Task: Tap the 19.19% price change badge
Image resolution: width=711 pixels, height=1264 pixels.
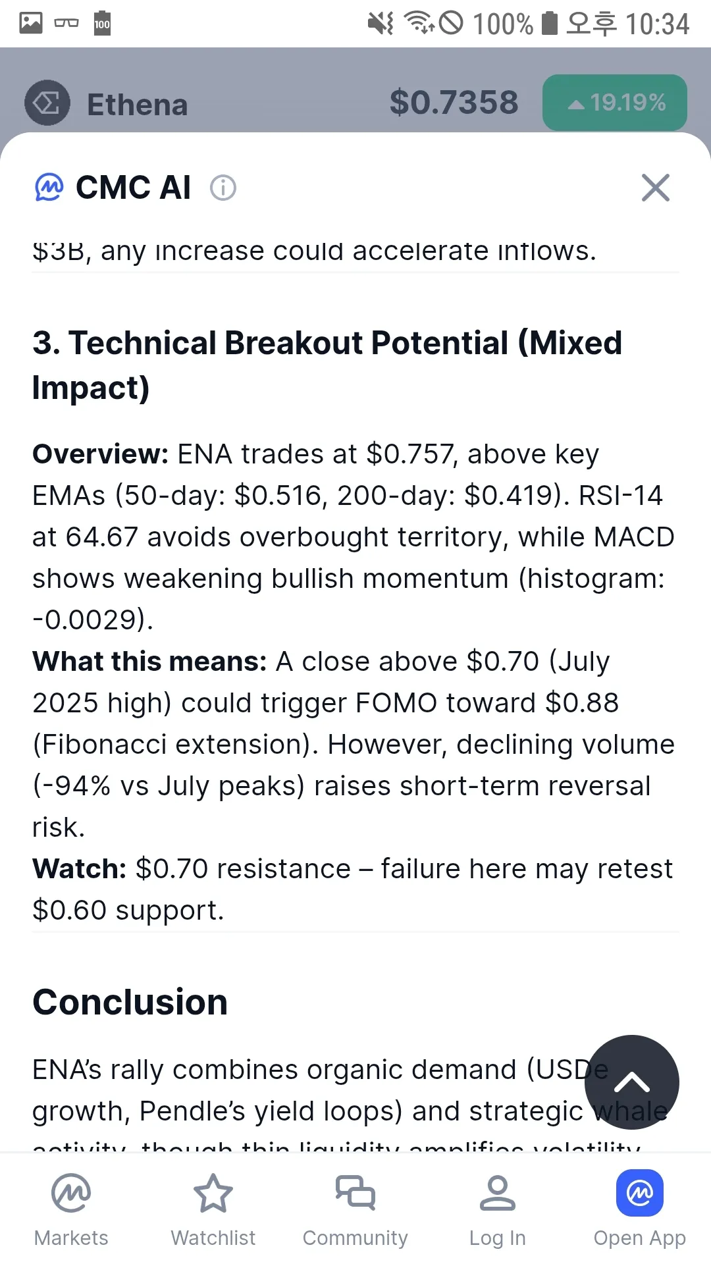Action: (615, 103)
